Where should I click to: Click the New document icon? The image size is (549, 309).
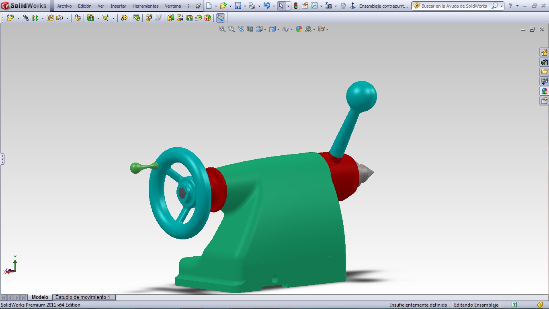[209, 6]
